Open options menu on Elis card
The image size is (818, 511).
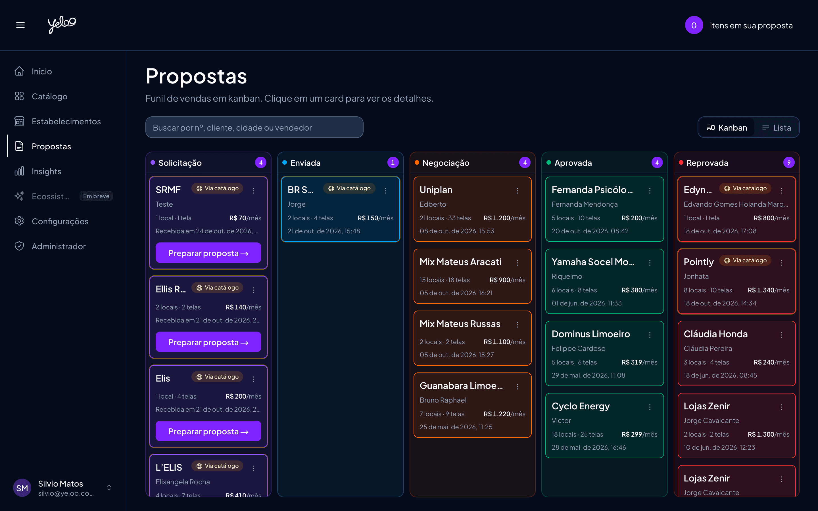[x=253, y=379]
